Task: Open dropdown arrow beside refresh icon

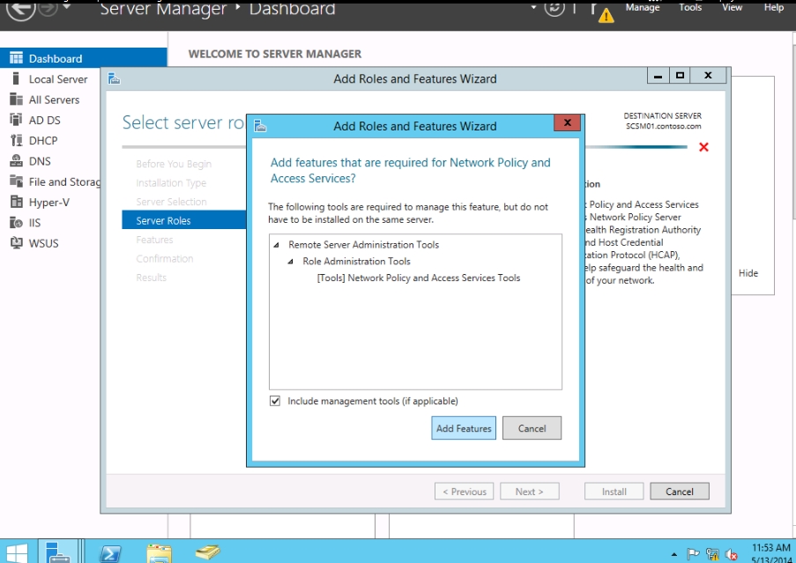Action: 533,8
